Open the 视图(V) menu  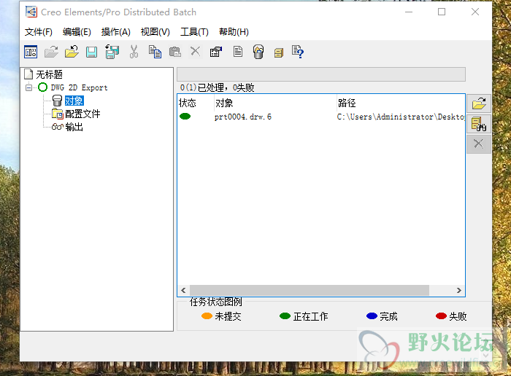click(x=155, y=32)
